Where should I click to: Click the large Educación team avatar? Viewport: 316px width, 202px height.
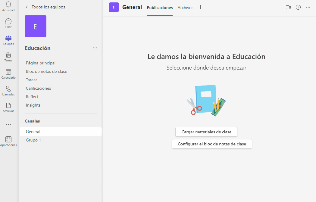(x=36, y=26)
